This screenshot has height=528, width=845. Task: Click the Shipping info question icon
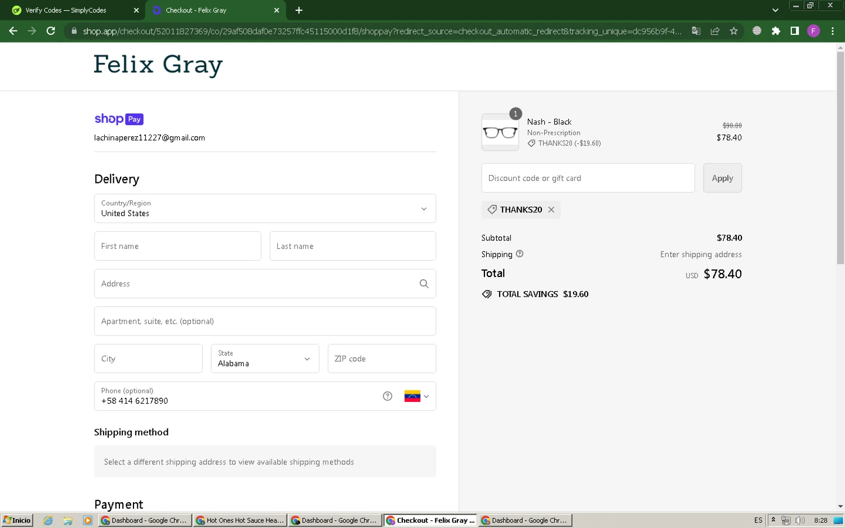click(519, 254)
